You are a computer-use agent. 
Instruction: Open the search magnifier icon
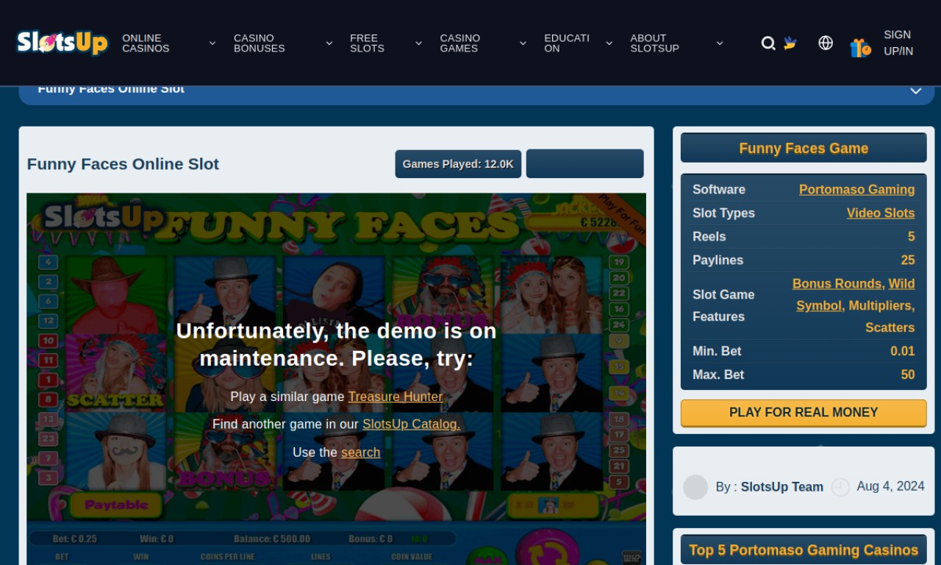(x=768, y=43)
